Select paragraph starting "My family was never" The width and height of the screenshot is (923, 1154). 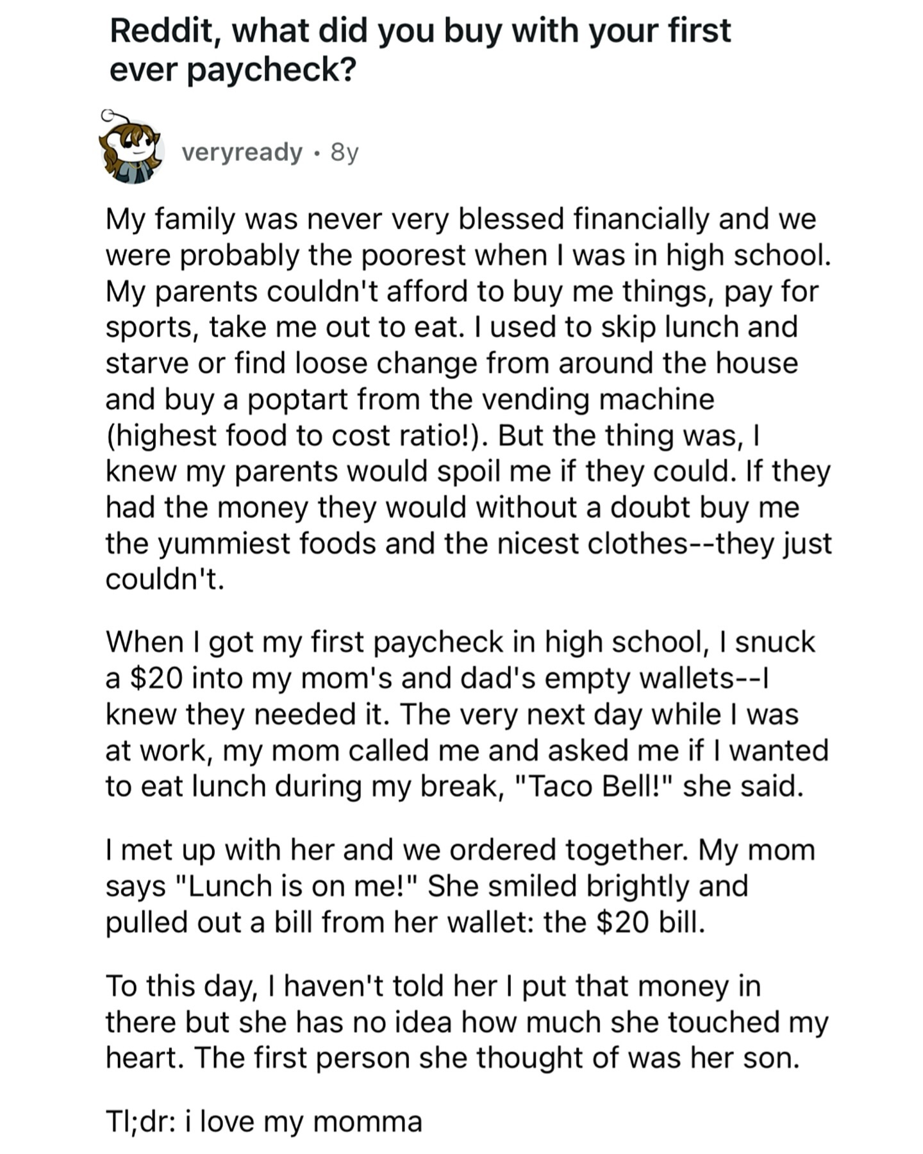[468, 399]
